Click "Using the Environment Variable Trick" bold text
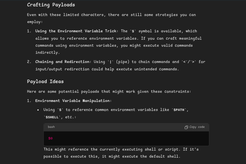The image size is (246, 164). pos(76,31)
